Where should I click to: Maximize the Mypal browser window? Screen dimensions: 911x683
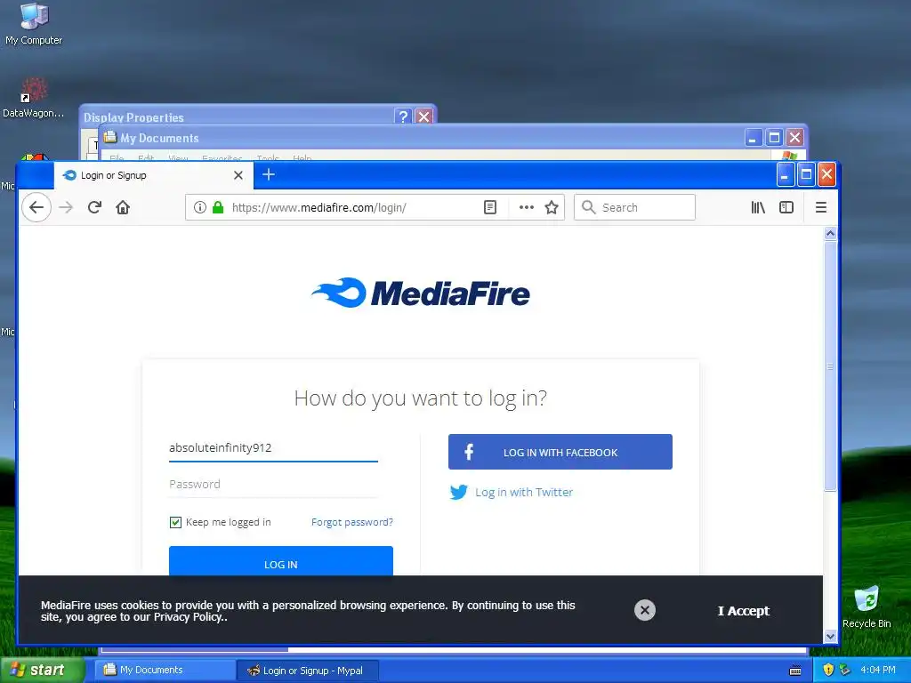[x=806, y=174]
